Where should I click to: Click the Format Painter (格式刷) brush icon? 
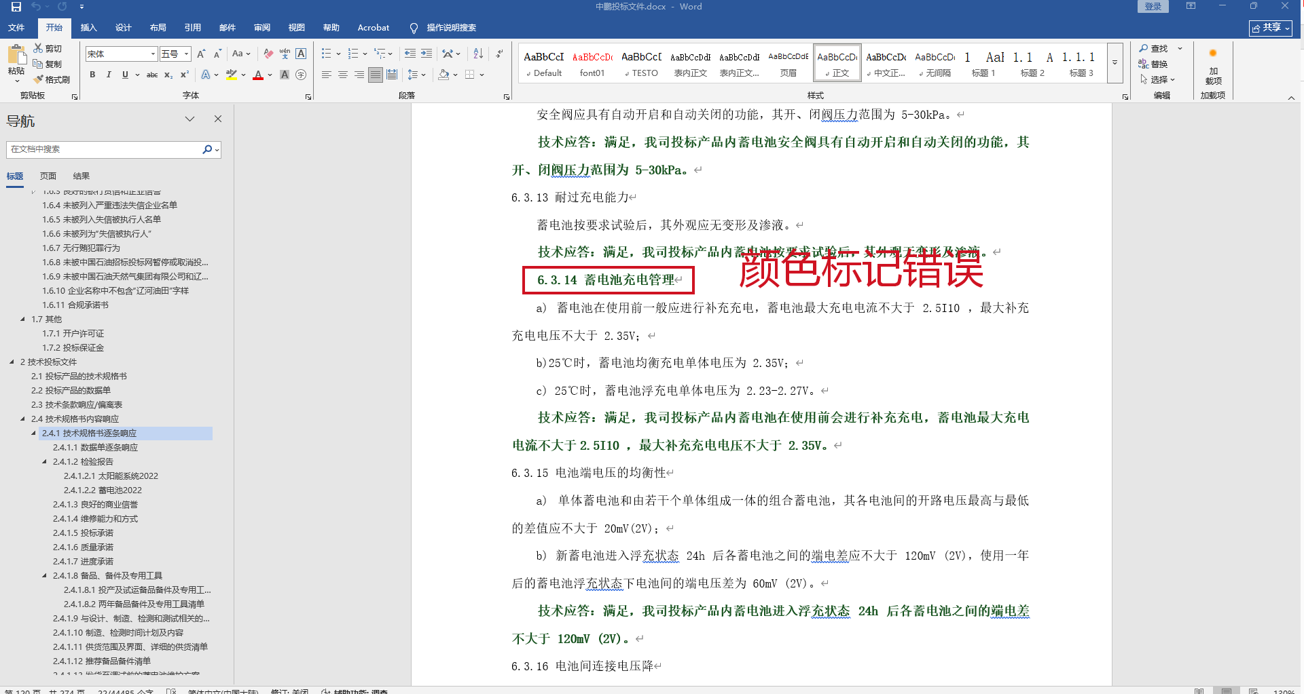[39, 79]
